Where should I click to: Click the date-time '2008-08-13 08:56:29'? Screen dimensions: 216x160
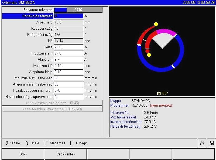tap(198, 2)
